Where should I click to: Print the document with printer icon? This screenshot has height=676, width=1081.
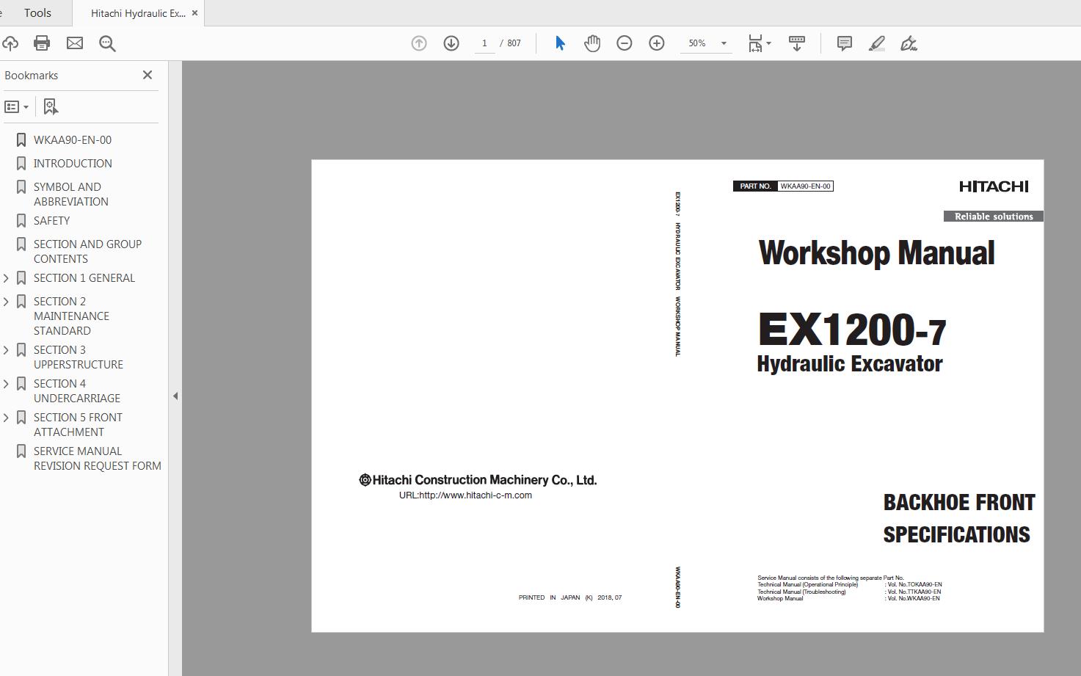[42, 43]
